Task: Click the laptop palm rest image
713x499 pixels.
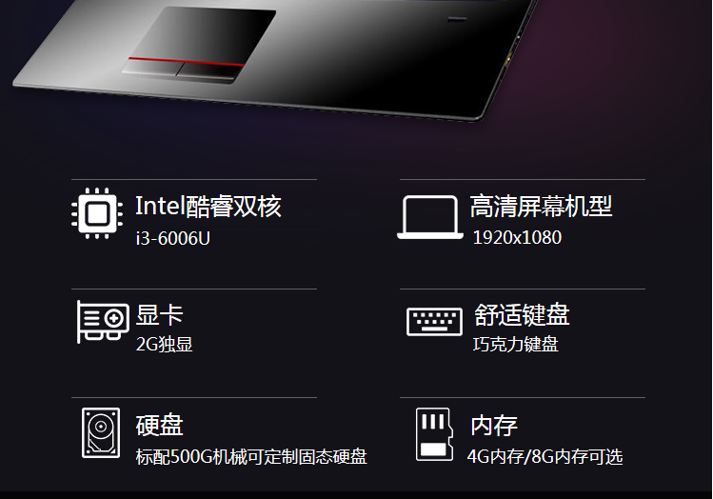Action: [x=275, y=60]
